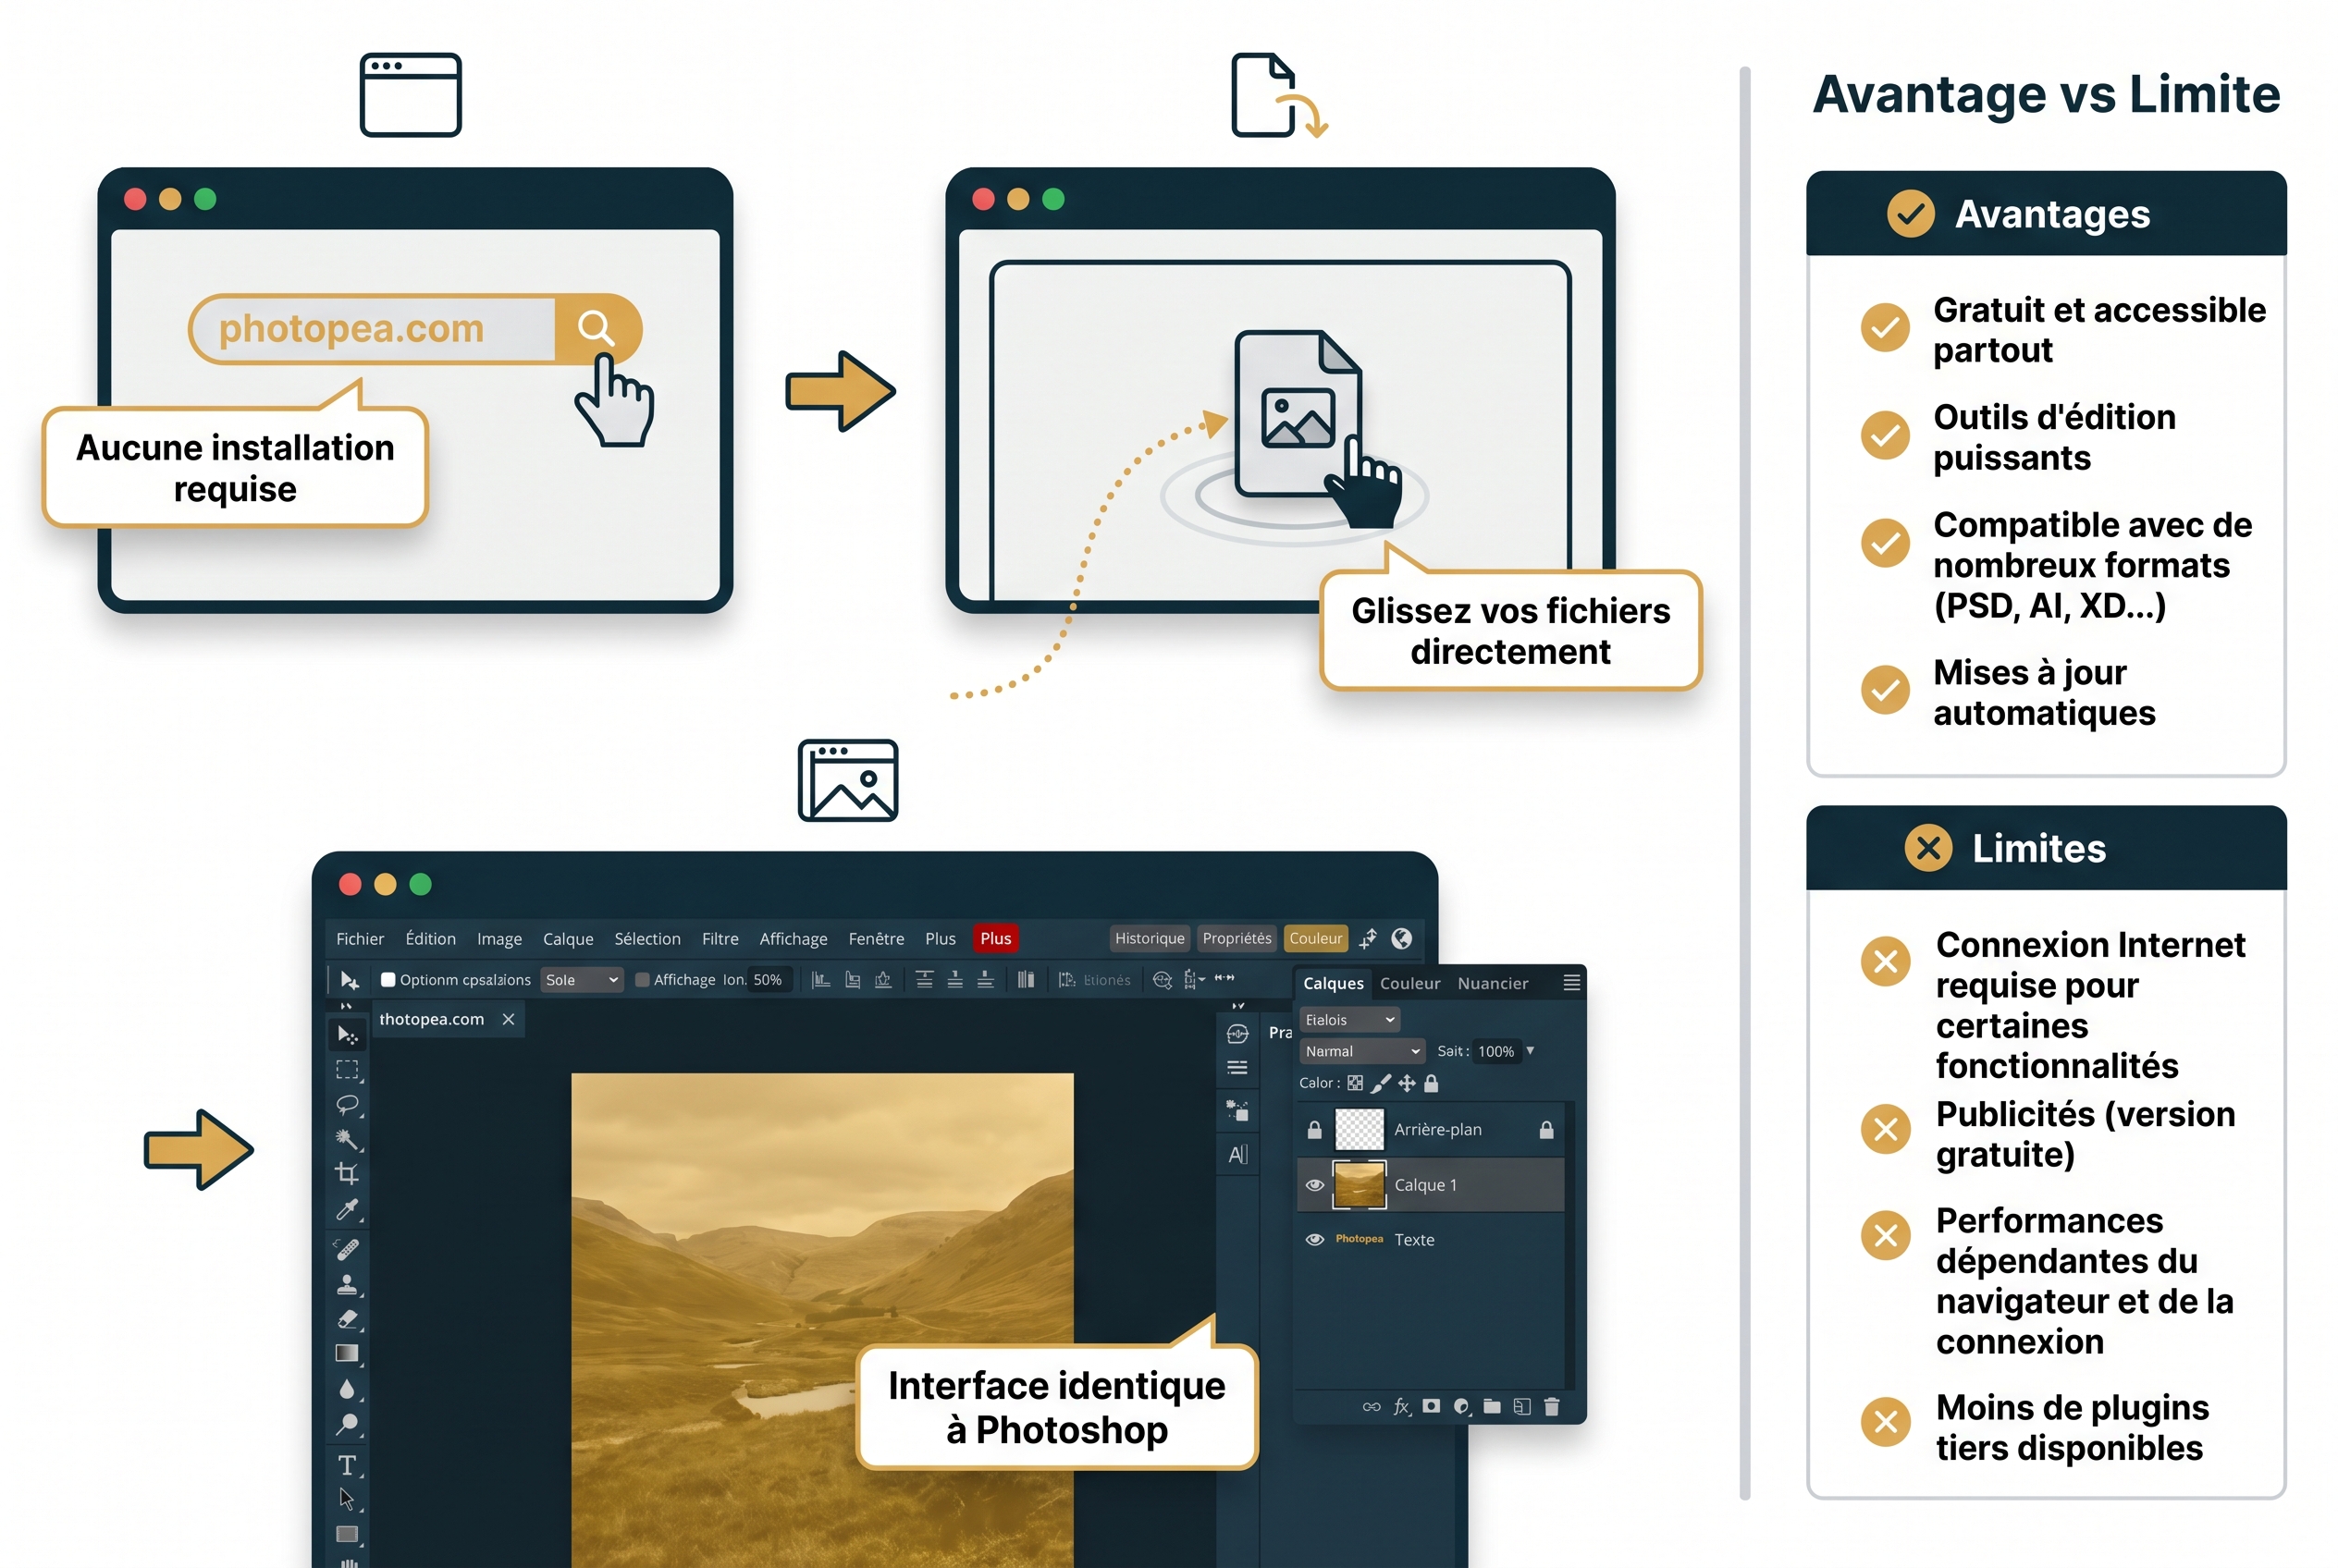The height and width of the screenshot is (1568, 2338).
Task: Open the Eialois dropdown in layers panel
Action: [x=1349, y=1020]
